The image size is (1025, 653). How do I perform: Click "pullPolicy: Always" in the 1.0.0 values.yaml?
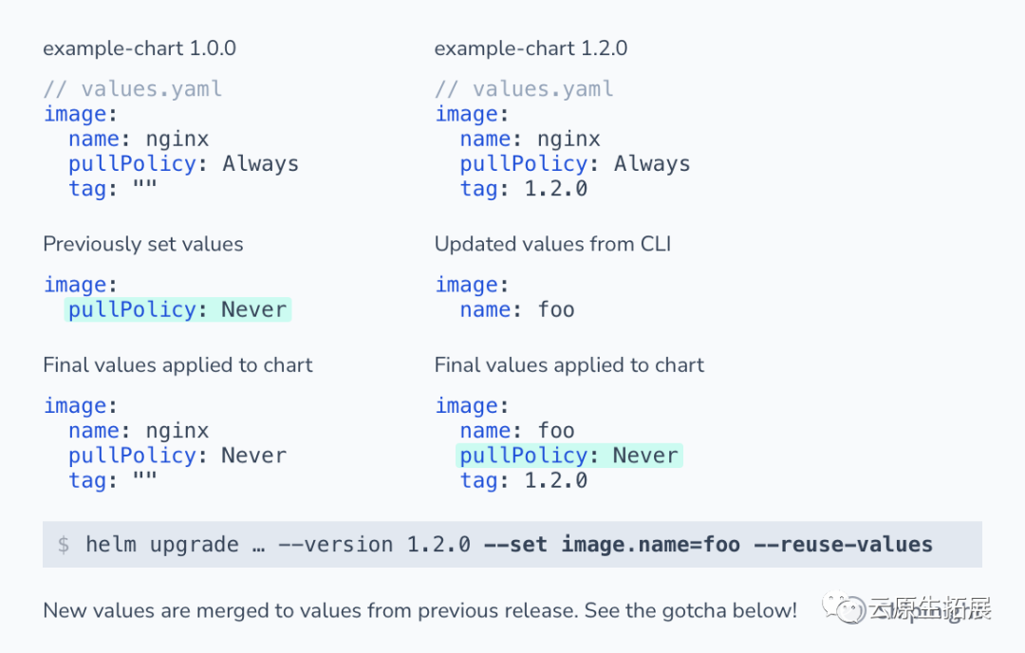click(x=183, y=163)
